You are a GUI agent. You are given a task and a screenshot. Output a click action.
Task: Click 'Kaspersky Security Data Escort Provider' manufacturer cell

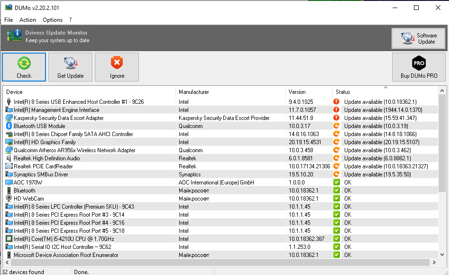click(x=224, y=118)
